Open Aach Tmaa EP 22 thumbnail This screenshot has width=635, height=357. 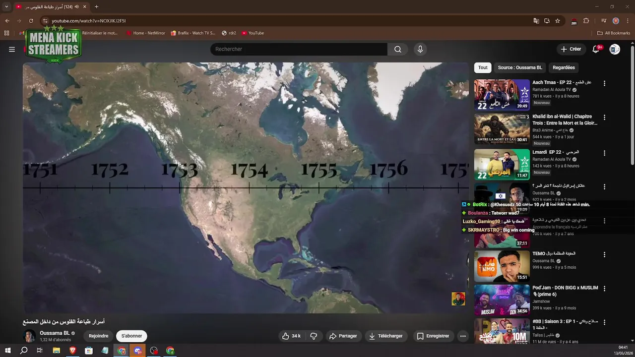[x=502, y=95]
